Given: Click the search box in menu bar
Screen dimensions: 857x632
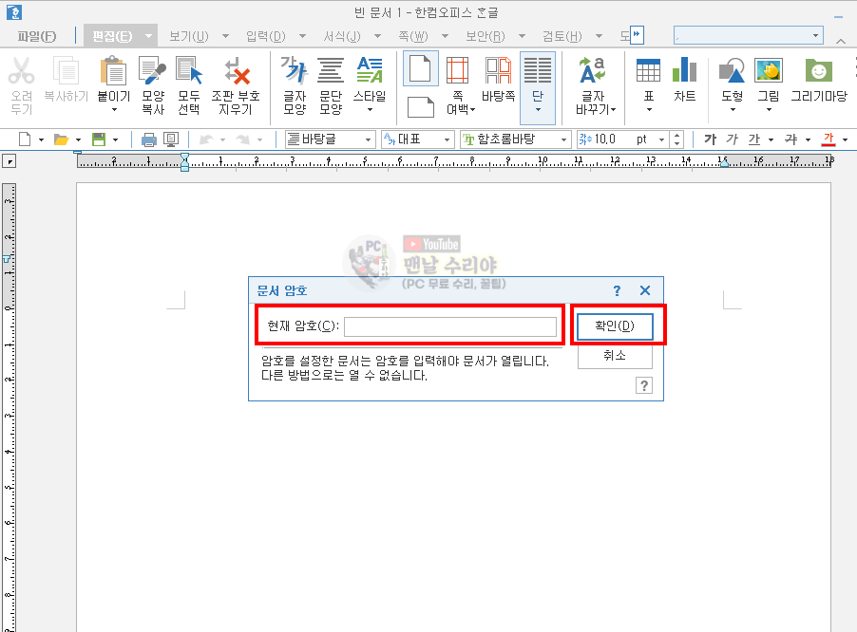Looking at the screenshot, I should pos(749,35).
